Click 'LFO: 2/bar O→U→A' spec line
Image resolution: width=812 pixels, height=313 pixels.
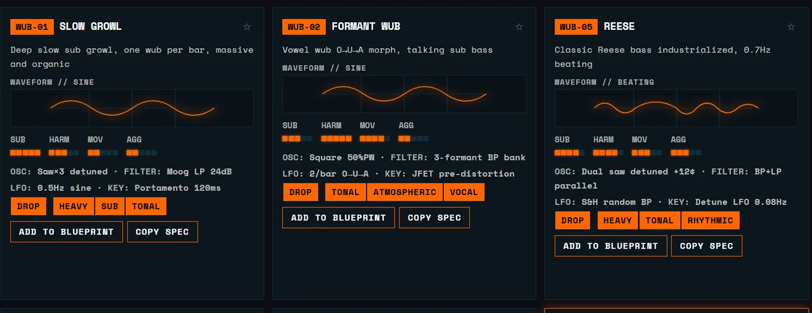(x=326, y=174)
